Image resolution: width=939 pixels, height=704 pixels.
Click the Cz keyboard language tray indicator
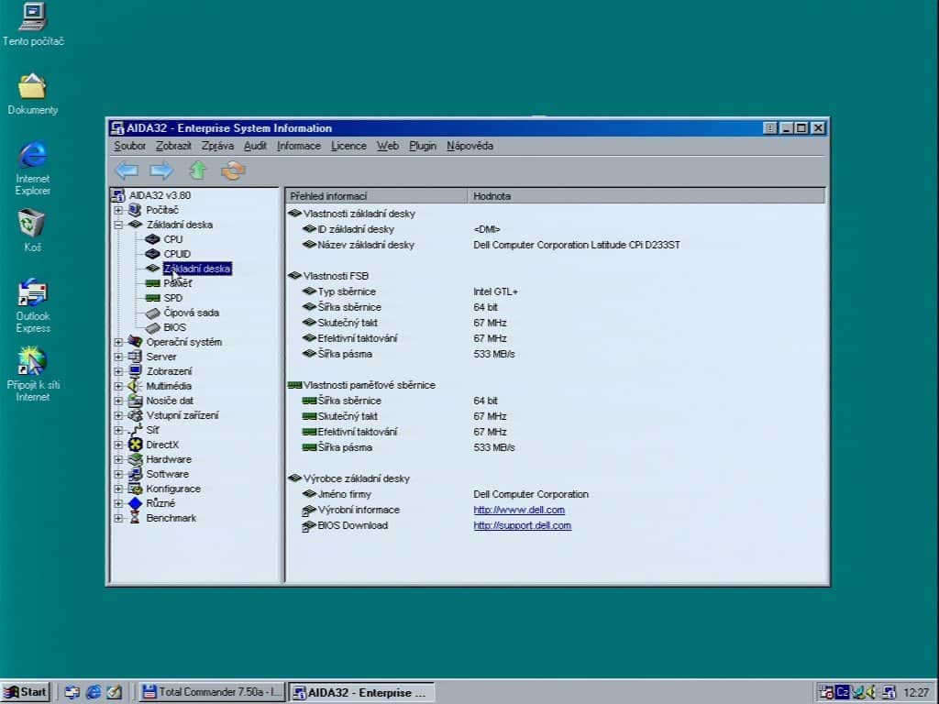pos(842,692)
